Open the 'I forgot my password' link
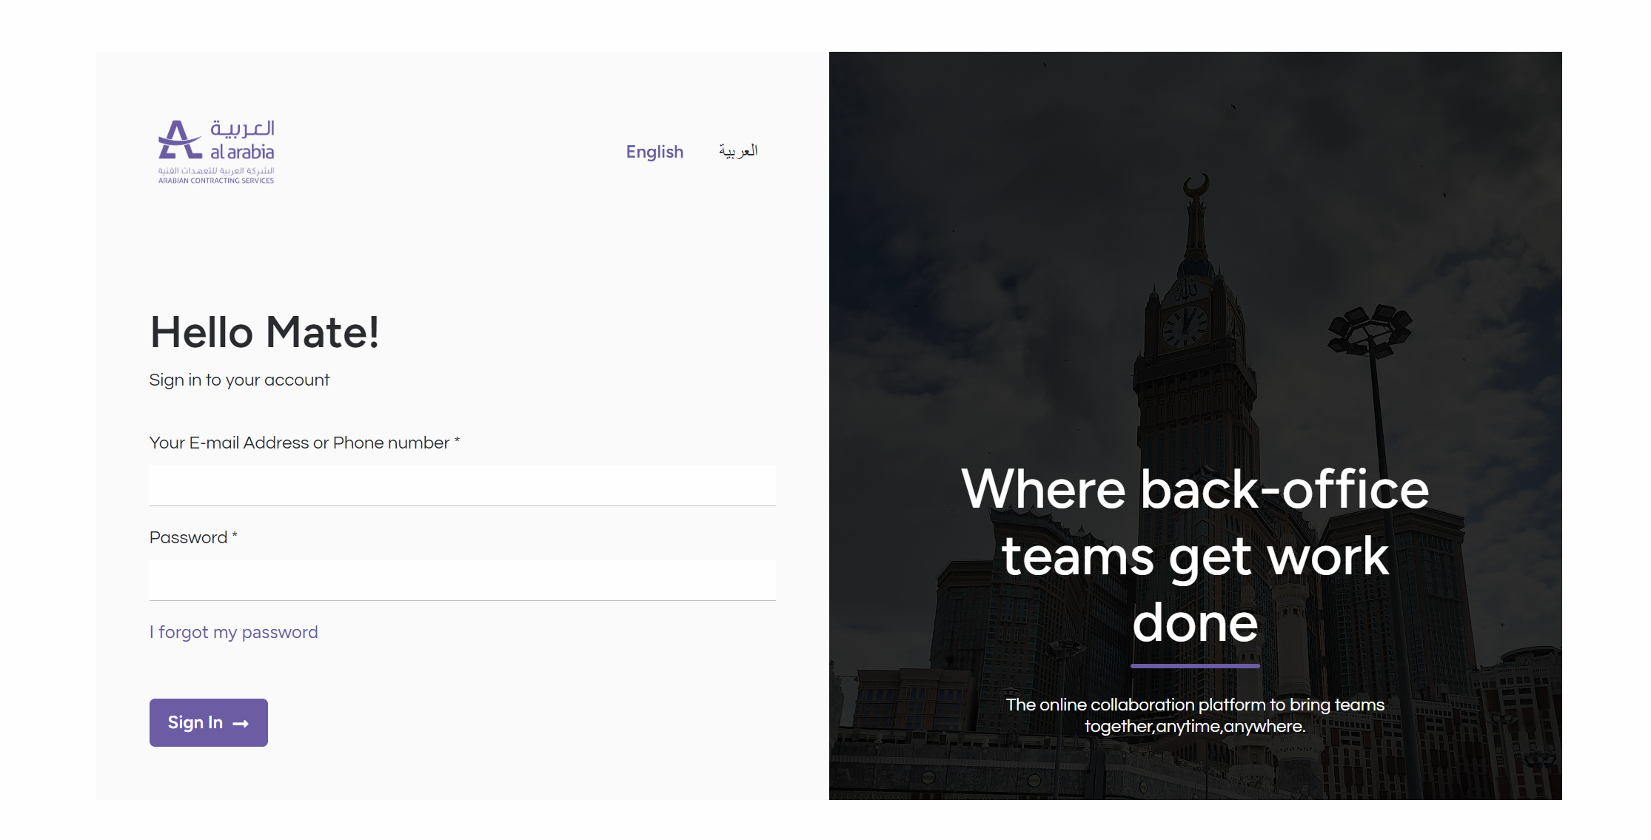This screenshot has width=1651, height=840. coord(233,632)
